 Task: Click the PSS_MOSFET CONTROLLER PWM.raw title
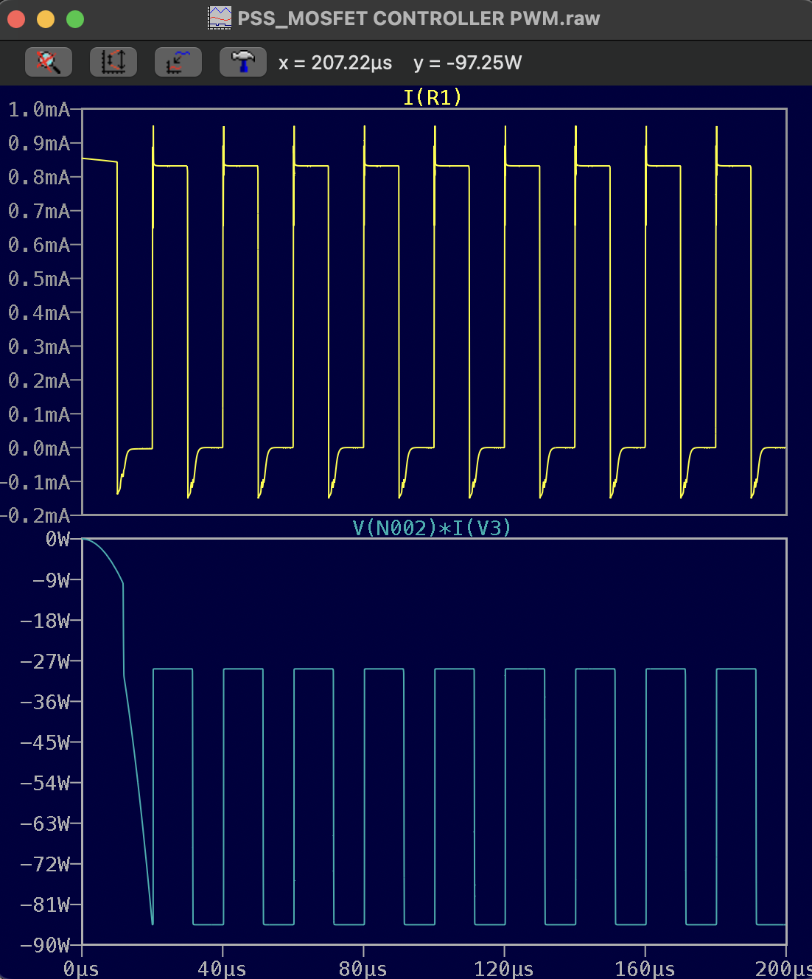(x=416, y=18)
